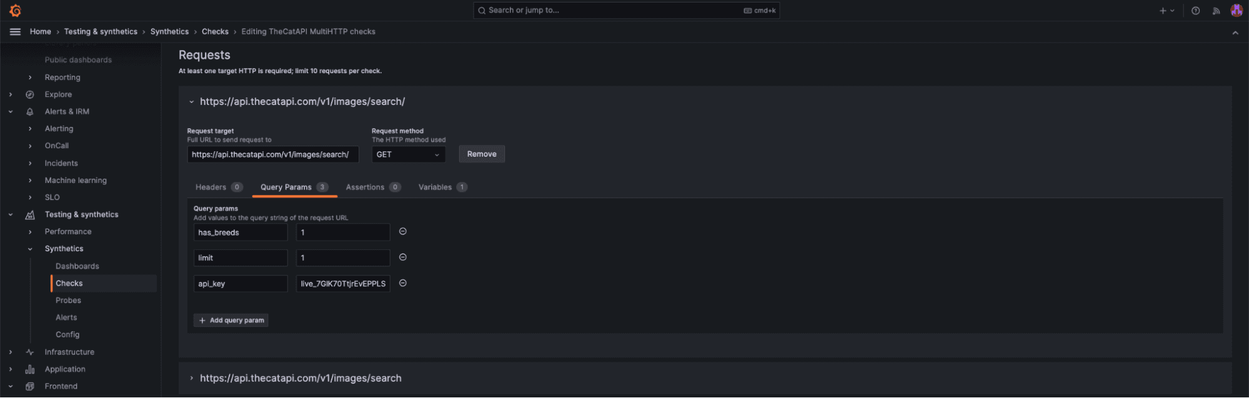This screenshot has width=1249, height=398.
Task: Open the news feed icon
Action: (x=1216, y=11)
